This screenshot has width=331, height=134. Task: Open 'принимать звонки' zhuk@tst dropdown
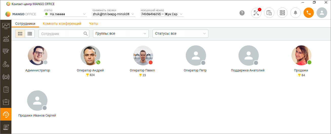point(114,14)
